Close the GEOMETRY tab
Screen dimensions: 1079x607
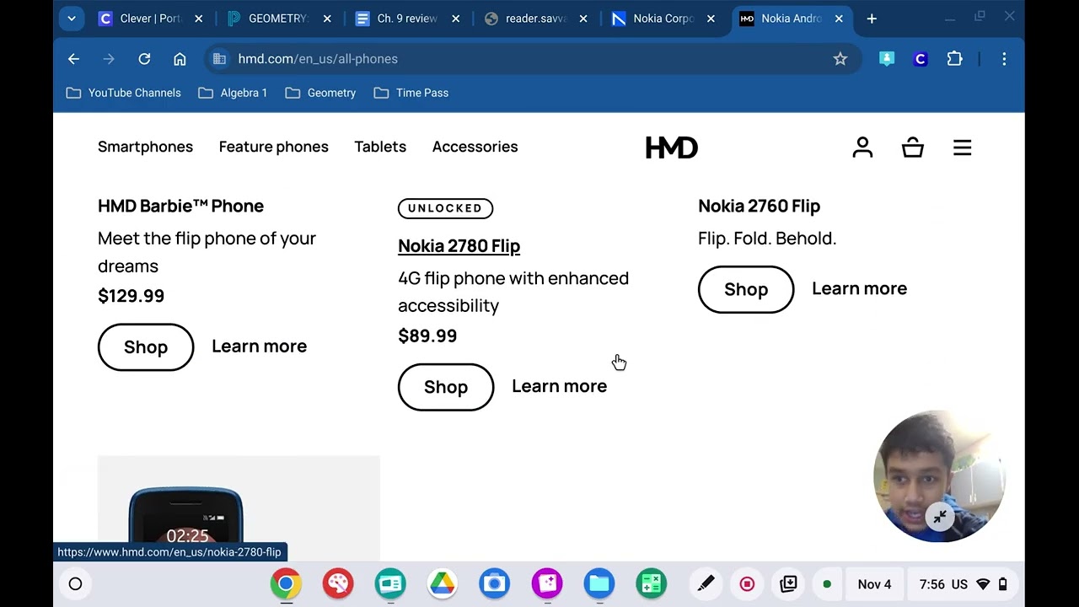[327, 19]
